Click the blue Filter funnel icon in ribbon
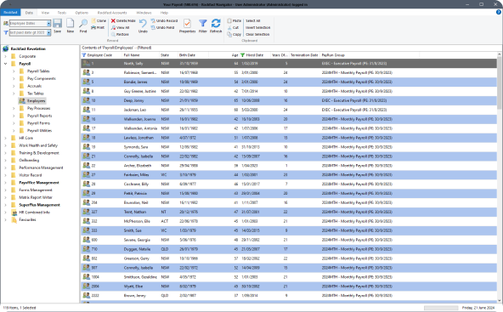 (203, 24)
